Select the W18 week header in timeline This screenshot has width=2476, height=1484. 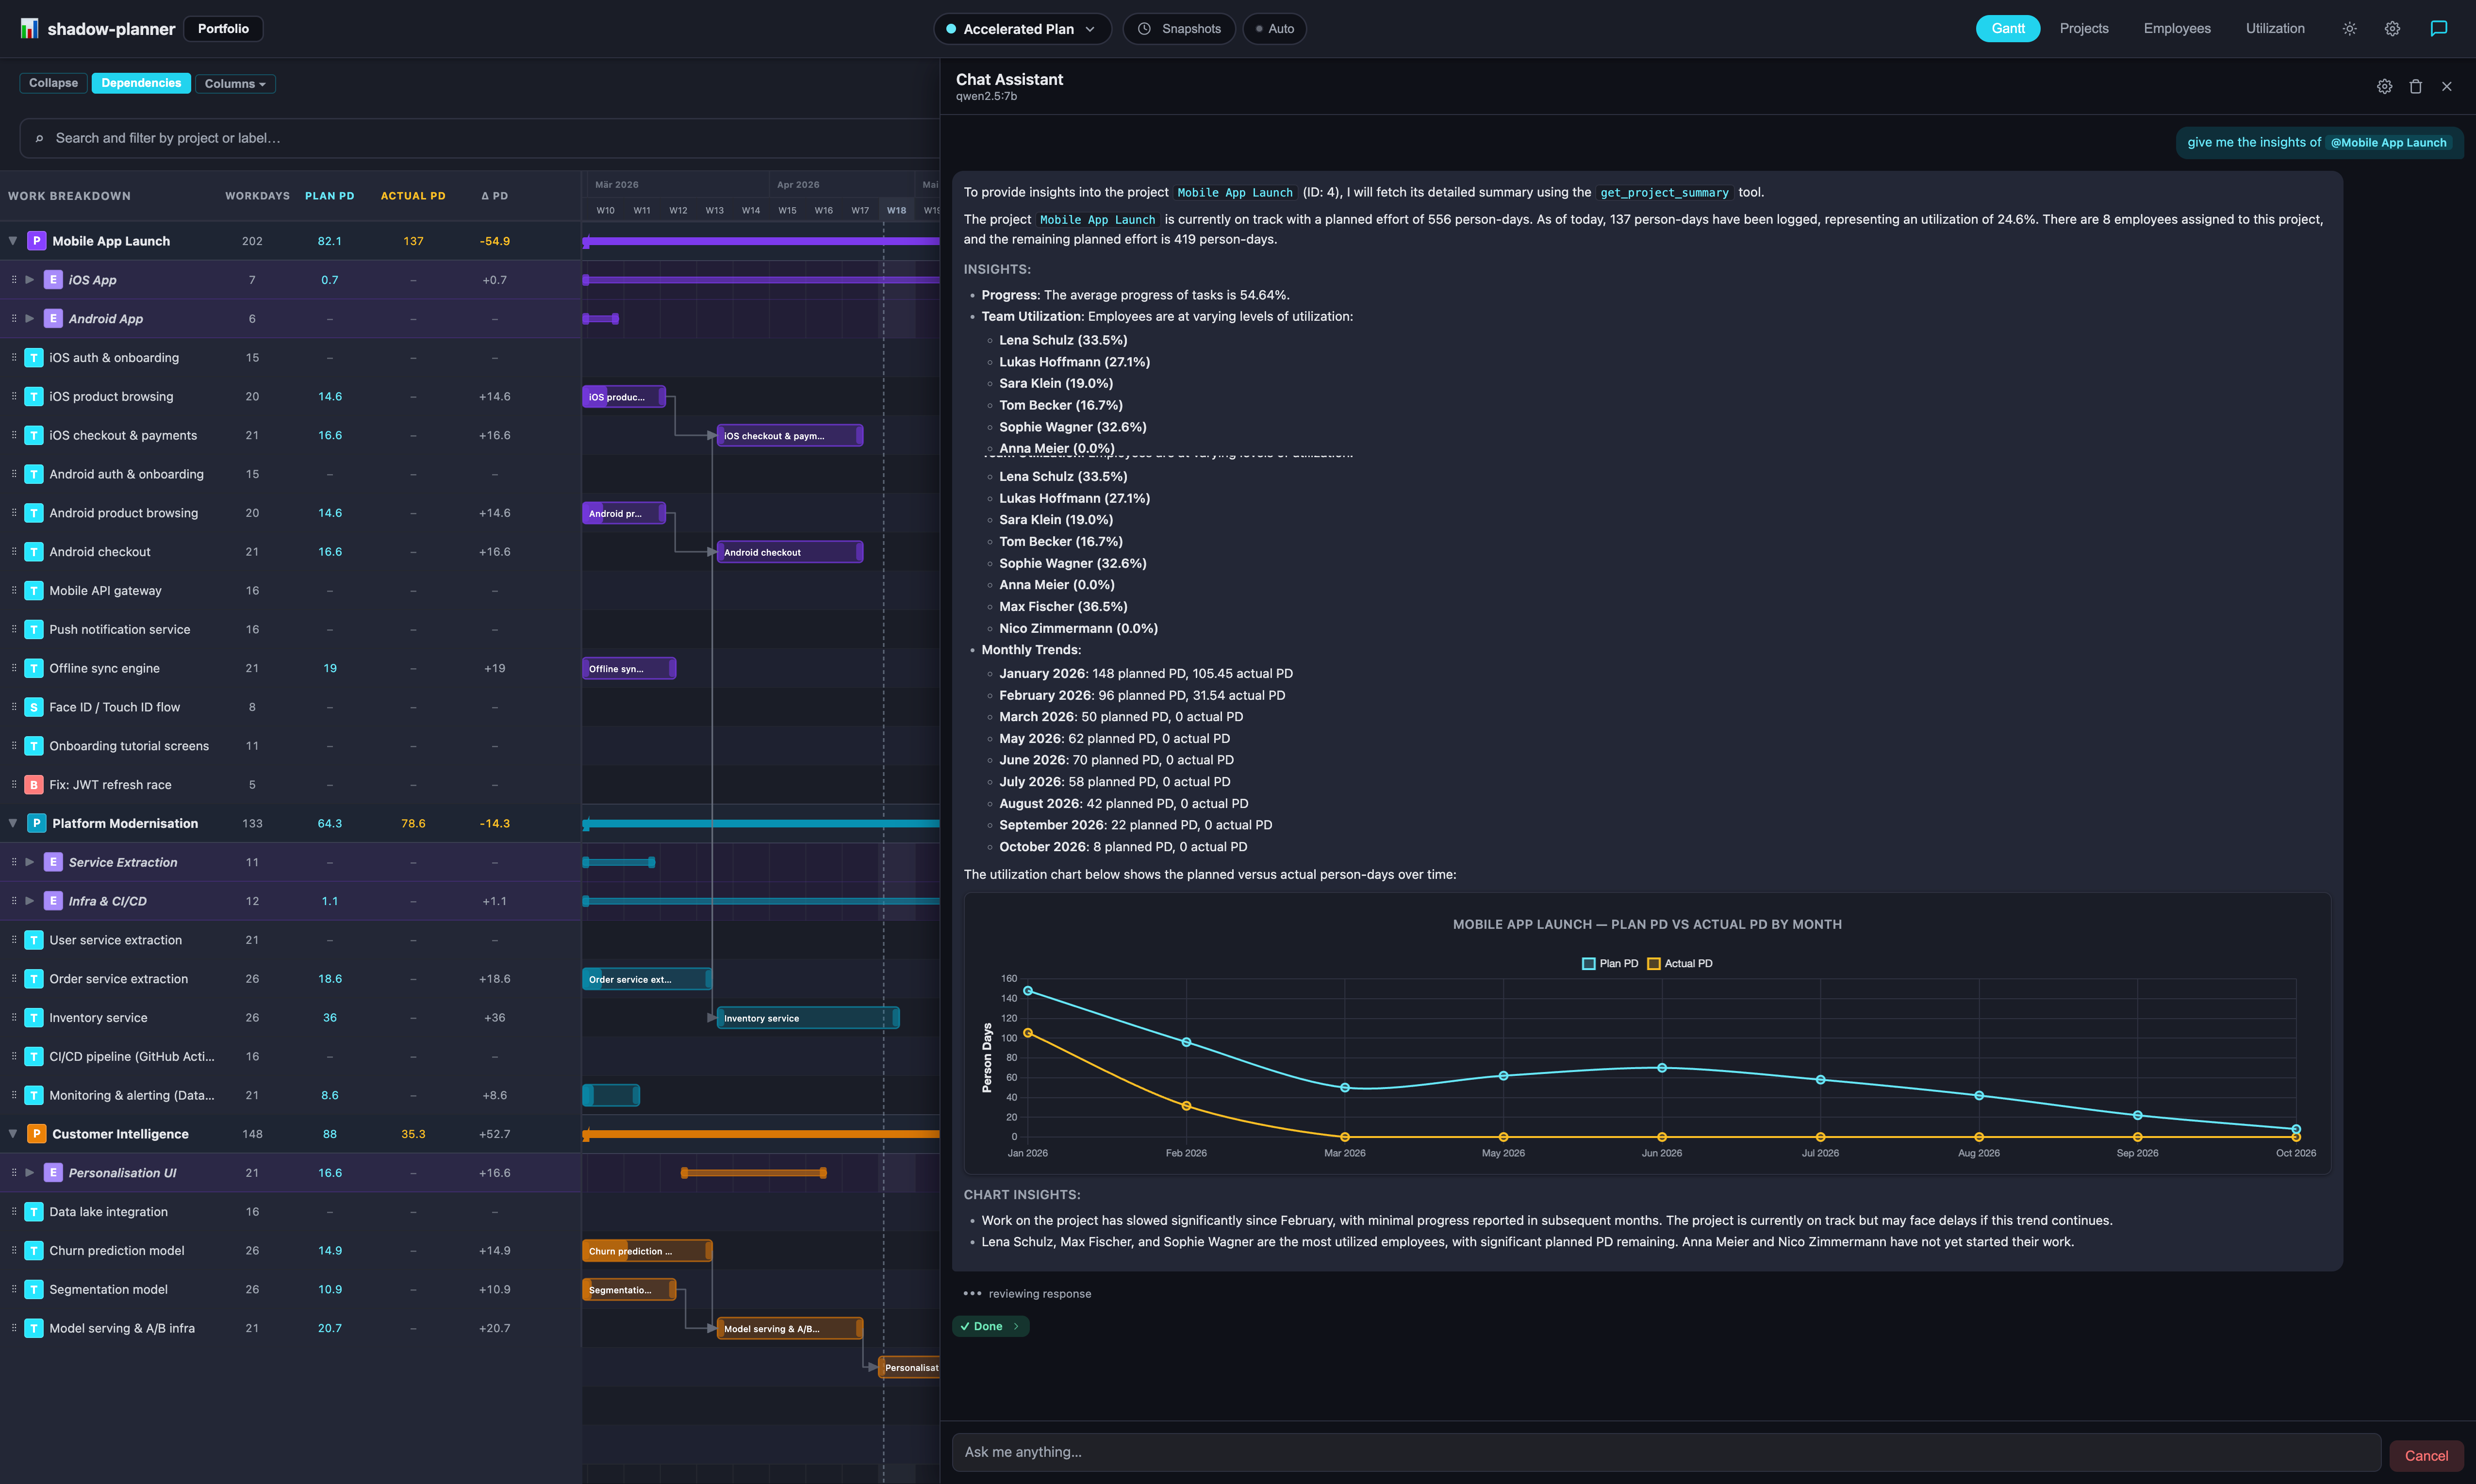point(896,211)
